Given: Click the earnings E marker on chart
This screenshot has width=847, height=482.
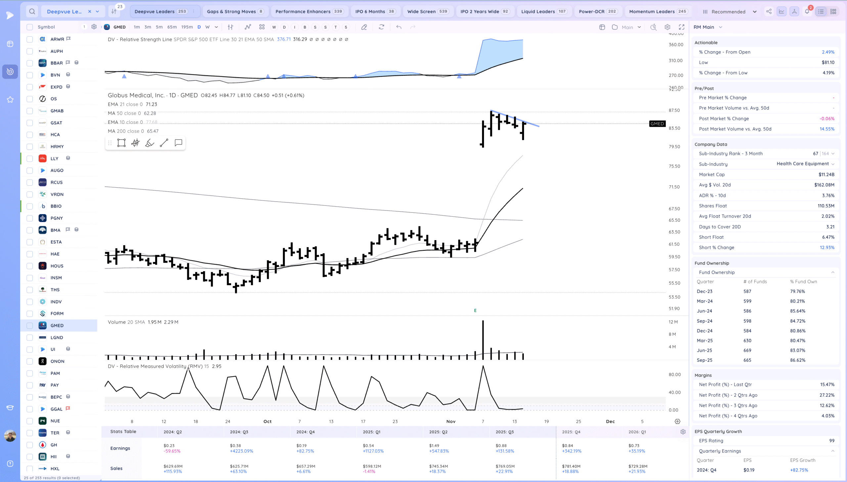Looking at the screenshot, I should click(x=475, y=311).
